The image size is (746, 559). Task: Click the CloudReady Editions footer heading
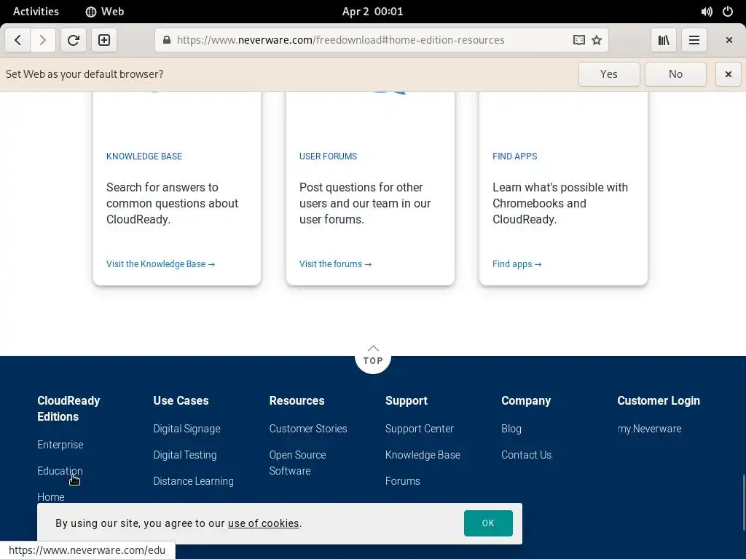coord(68,408)
